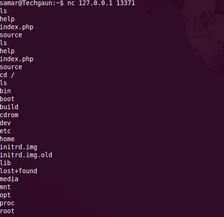Image resolution: width=224 pixels, height=217 pixels.
Task: Click the 'build' directory entry
Action: click(x=9, y=107)
